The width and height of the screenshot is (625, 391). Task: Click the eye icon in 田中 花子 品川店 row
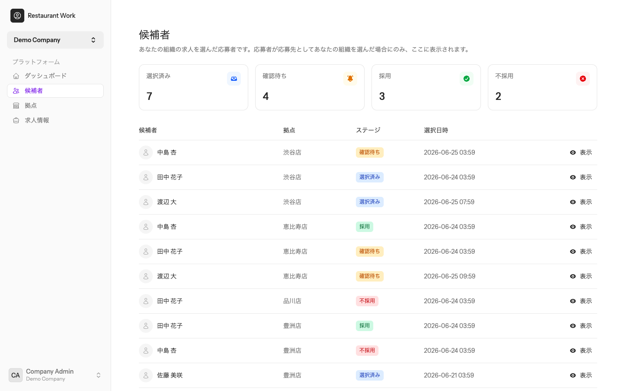573,301
